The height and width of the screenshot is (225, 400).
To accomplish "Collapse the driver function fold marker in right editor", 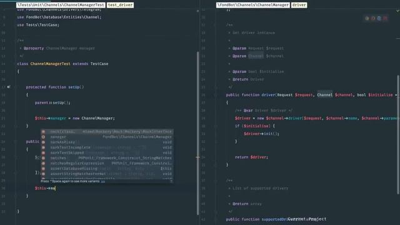I will pyautogui.click(x=216, y=95).
